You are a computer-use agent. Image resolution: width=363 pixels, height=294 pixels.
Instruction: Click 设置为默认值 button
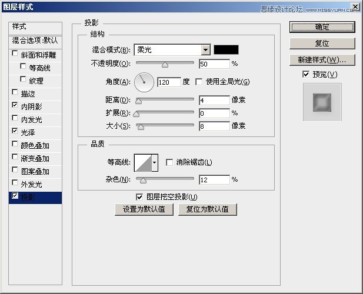pyautogui.click(x=144, y=209)
